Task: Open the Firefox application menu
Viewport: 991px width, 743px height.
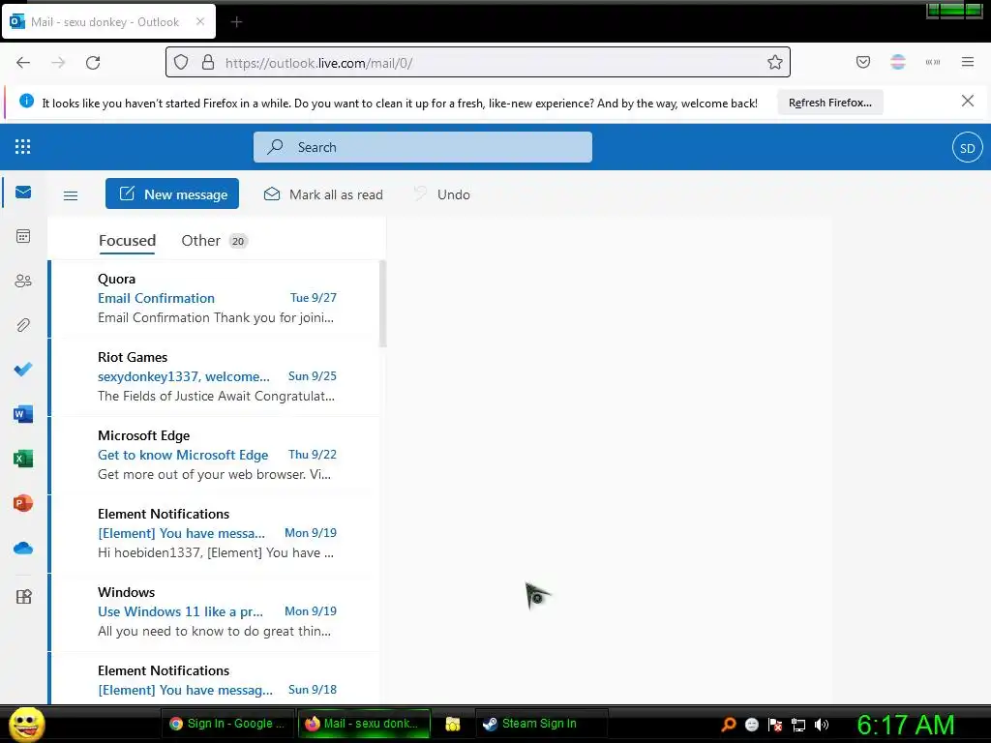Action: tap(968, 62)
